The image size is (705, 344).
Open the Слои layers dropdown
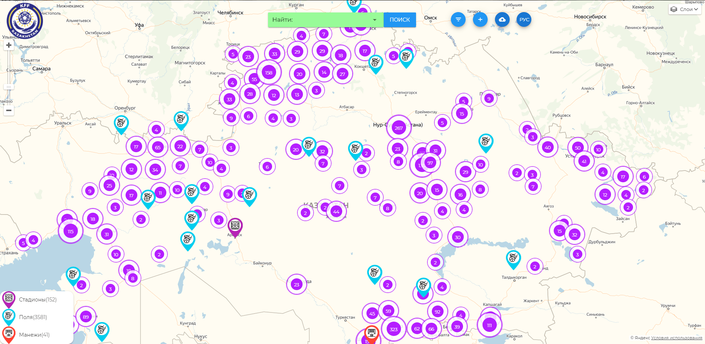coord(685,9)
